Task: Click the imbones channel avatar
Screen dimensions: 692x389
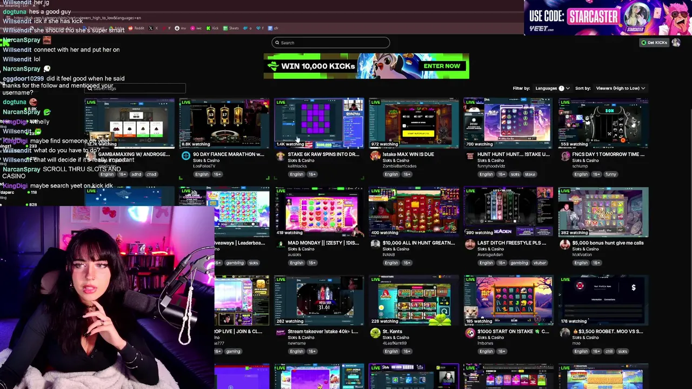Action: pos(470,333)
